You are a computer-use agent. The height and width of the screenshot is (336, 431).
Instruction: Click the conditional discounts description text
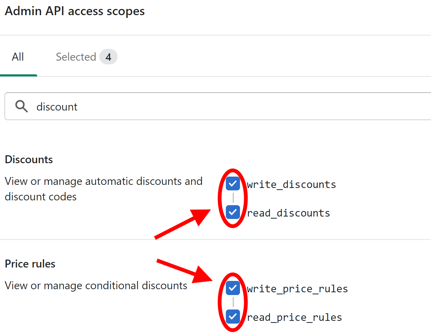click(96, 285)
